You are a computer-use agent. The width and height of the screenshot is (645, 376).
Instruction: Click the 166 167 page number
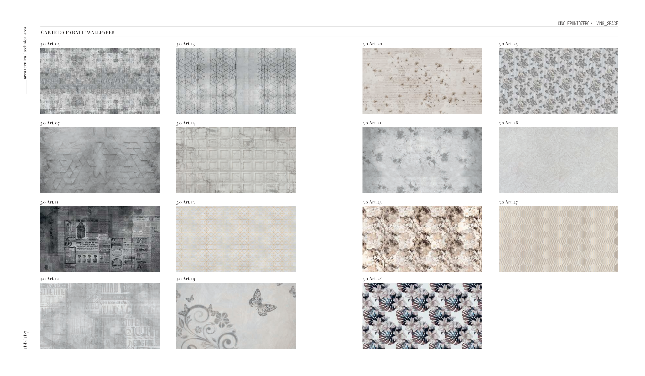[x=25, y=340]
